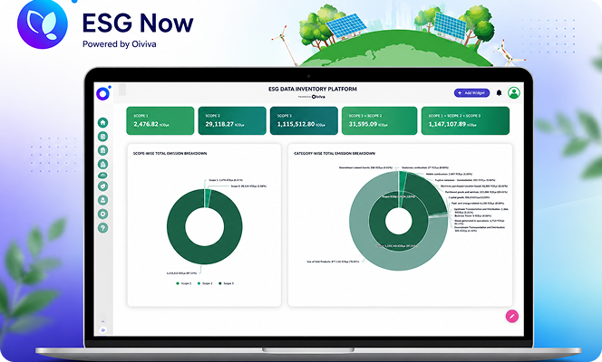Click the 'Mobile combustion' chart label

(449, 174)
